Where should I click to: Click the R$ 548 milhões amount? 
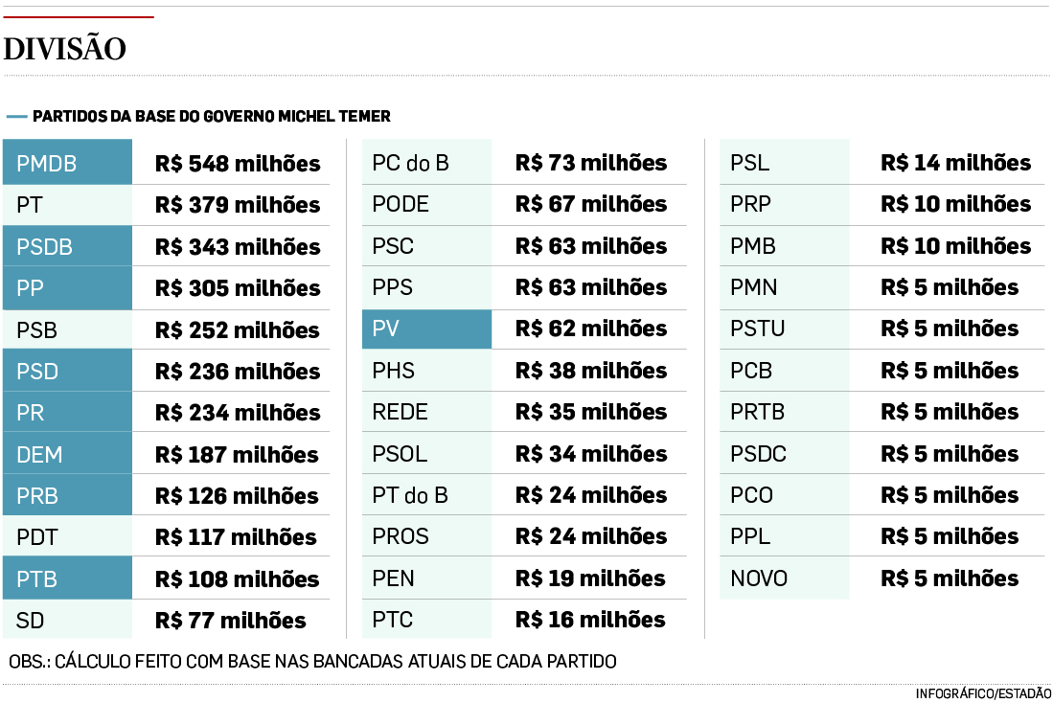[238, 164]
